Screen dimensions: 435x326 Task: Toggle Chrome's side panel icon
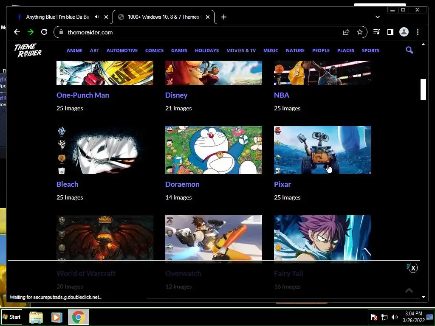(390, 32)
